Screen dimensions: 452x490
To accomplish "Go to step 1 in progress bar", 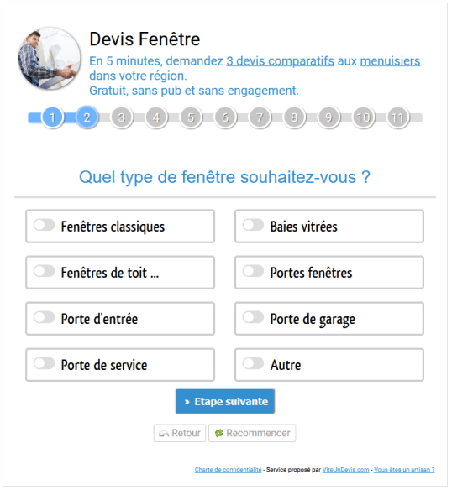I will pos(53,117).
